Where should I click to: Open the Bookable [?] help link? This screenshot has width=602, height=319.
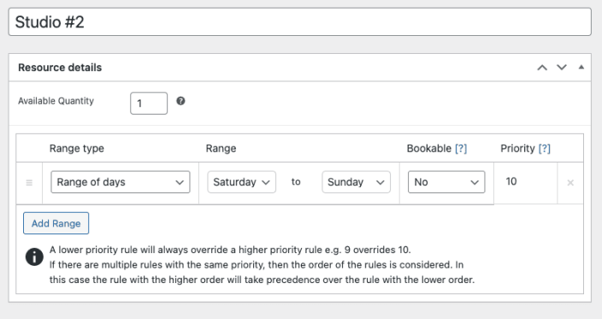pyautogui.click(x=461, y=149)
